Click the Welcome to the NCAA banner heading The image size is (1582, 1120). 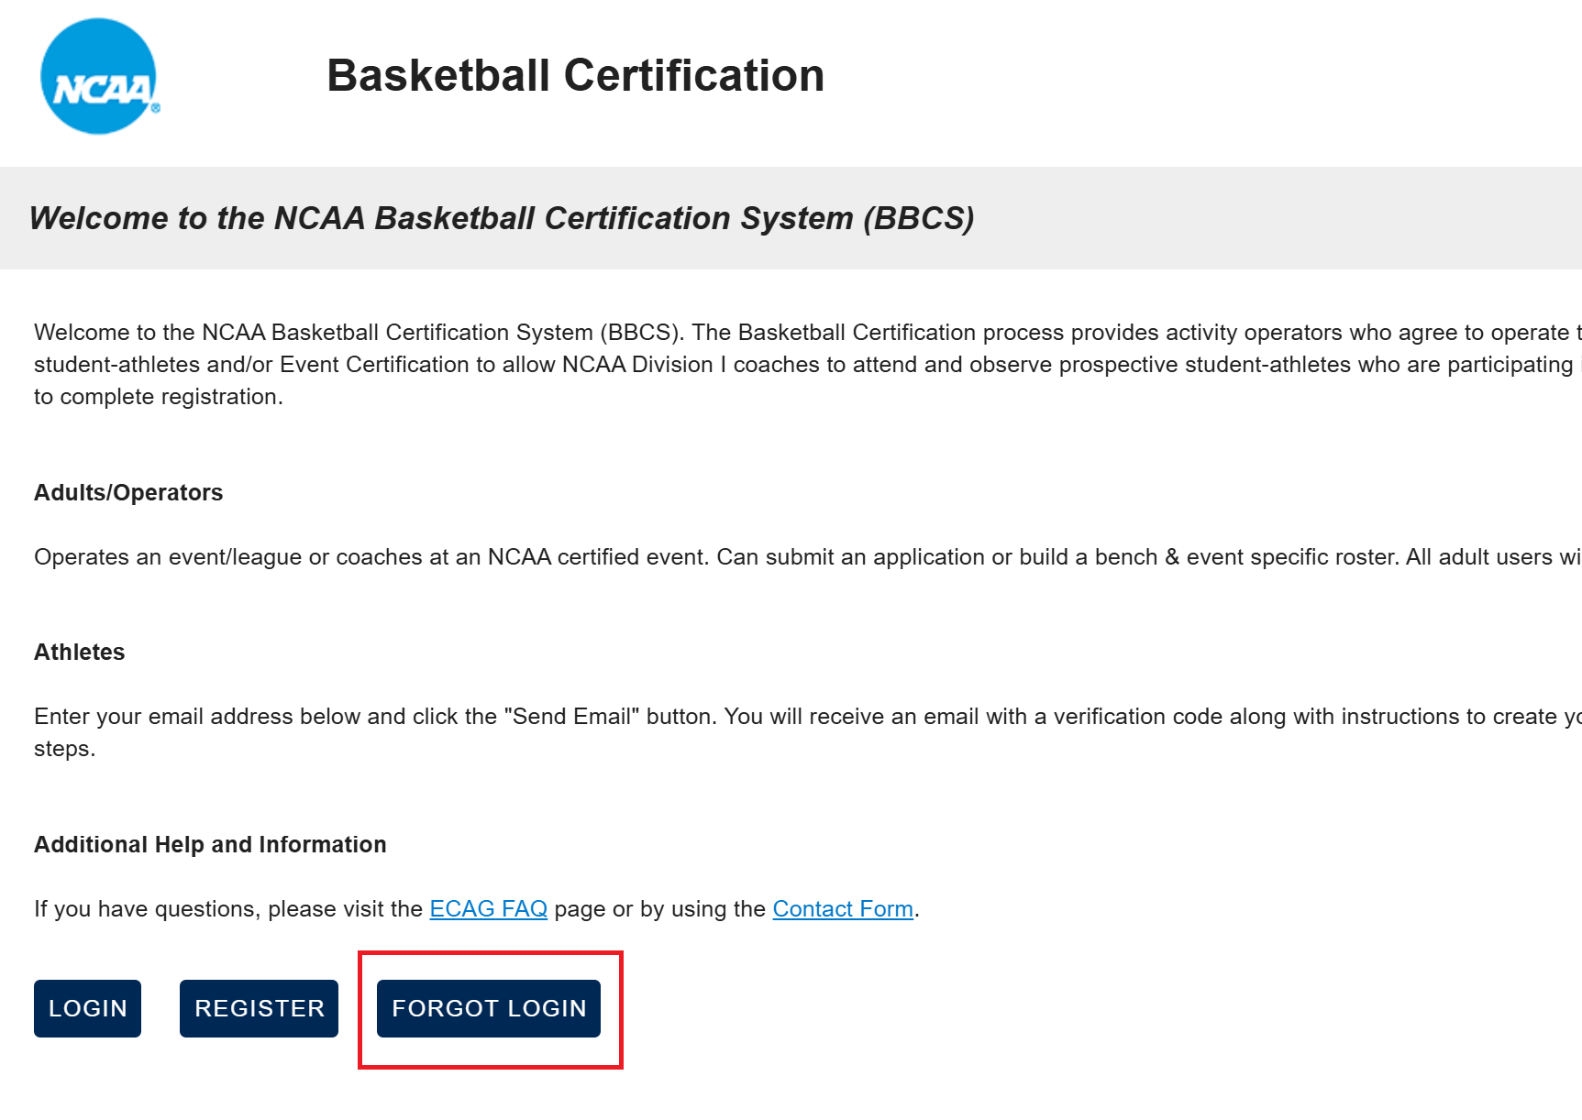tap(501, 218)
